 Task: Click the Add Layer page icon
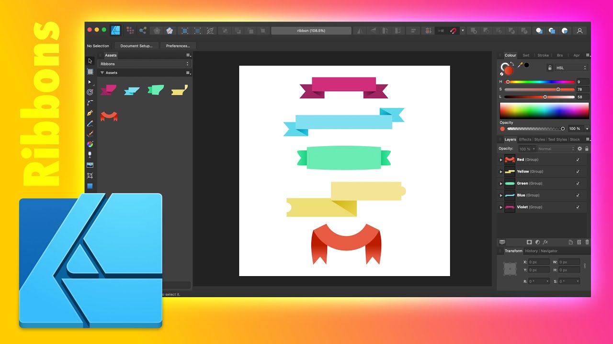click(571, 242)
